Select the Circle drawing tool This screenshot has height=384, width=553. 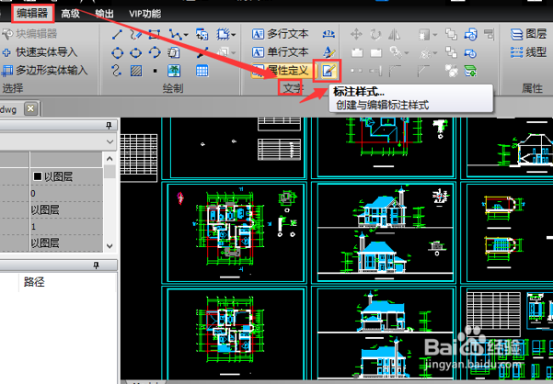pyautogui.click(x=117, y=53)
